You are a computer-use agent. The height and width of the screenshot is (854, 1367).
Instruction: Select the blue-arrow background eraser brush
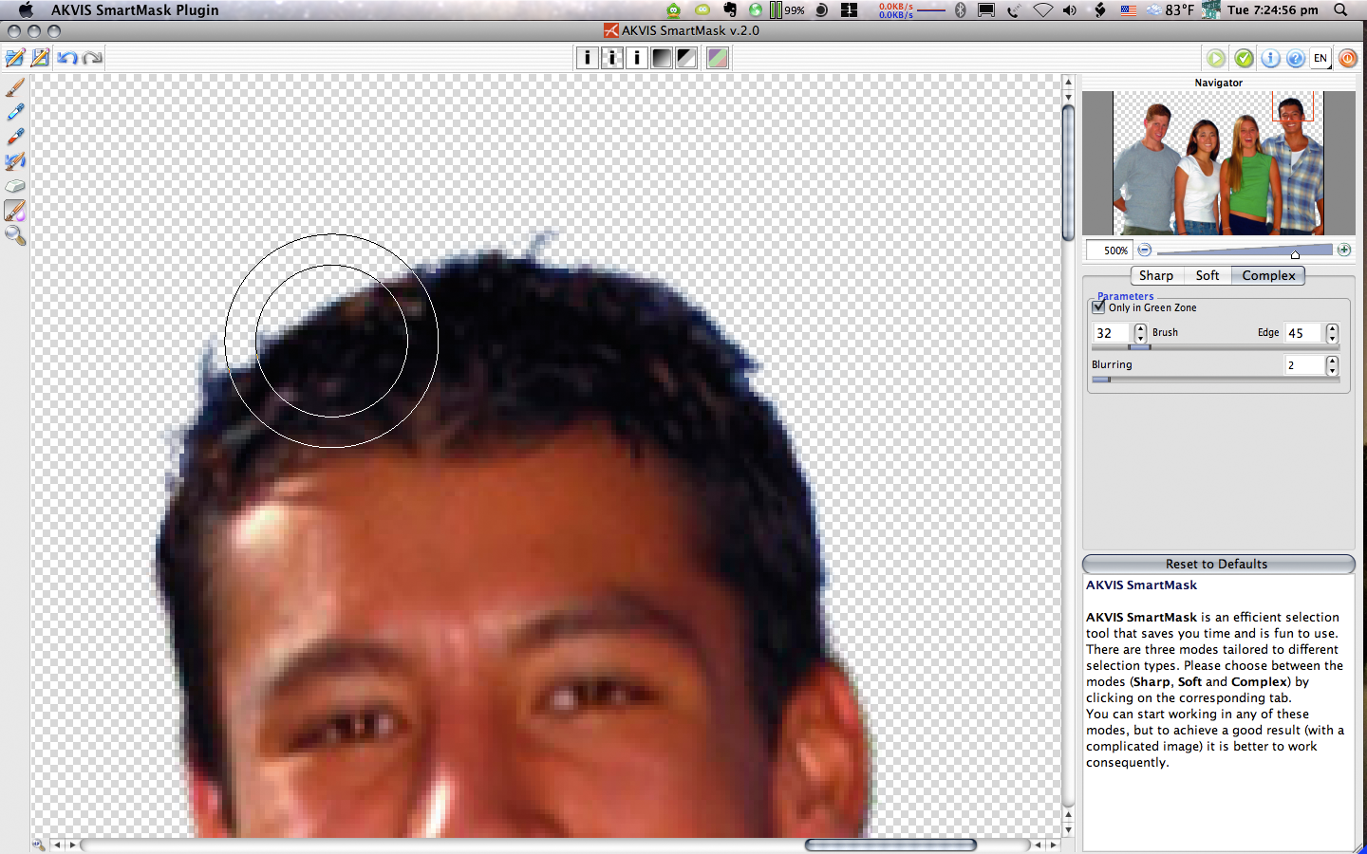tap(15, 161)
